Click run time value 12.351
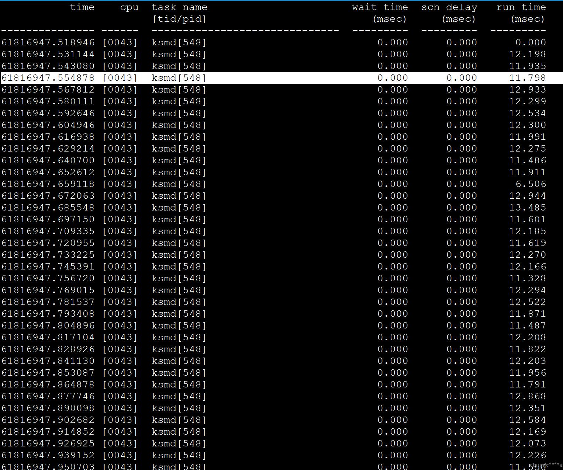The height and width of the screenshot is (470, 563). pos(528,408)
